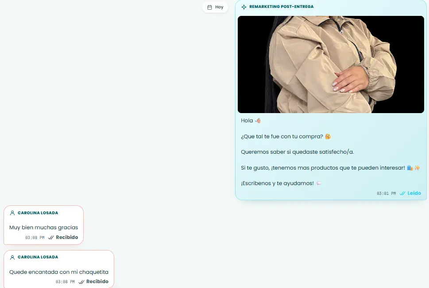Click the user icon in the first Carolina Losada message
The height and width of the screenshot is (288, 429).
tap(12, 213)
